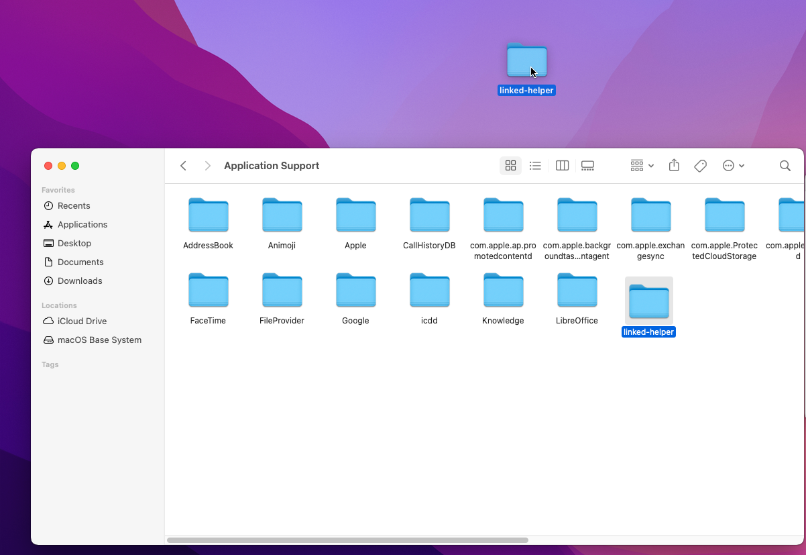The height and width of the screenshot is (555, 806).
Task: Go back with the left chevron
Action: coord(183,166)
